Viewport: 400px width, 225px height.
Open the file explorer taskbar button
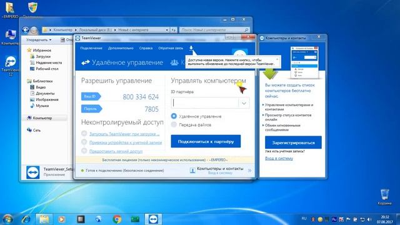(x=44, y=219)
